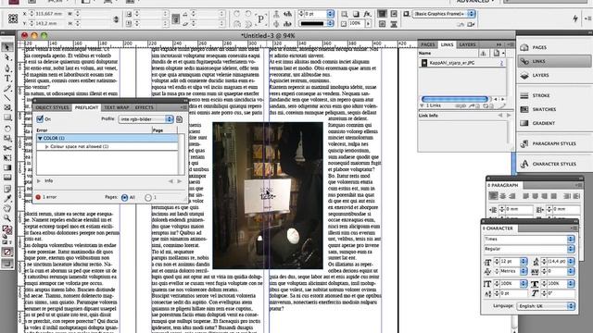Select the Pencil tool
Viewport: 593px width, 333px height.
point(7,89)
